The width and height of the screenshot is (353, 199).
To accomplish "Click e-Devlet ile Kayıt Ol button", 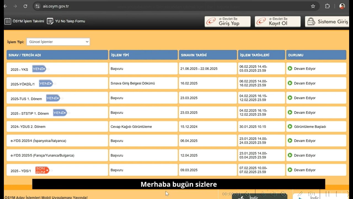I will point(278,22).
